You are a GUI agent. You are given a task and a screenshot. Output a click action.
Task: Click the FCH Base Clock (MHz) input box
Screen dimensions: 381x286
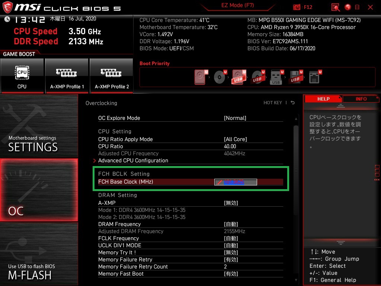(236, 182)
